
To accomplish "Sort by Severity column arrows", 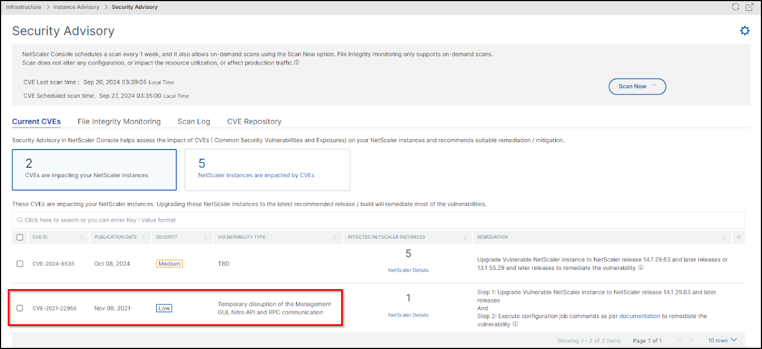I will point(206,237).
